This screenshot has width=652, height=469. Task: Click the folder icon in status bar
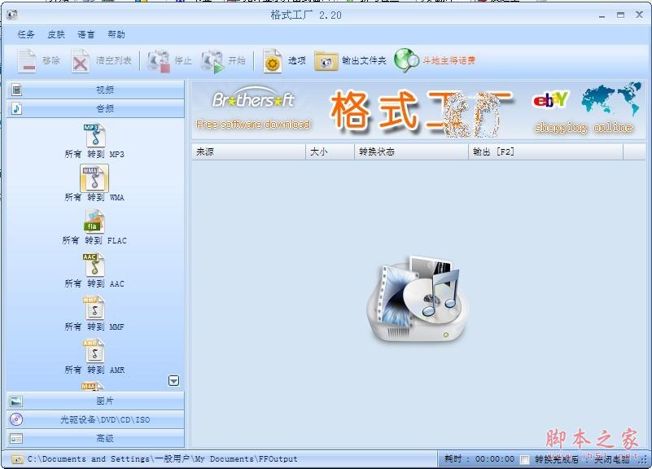(16, 459)
